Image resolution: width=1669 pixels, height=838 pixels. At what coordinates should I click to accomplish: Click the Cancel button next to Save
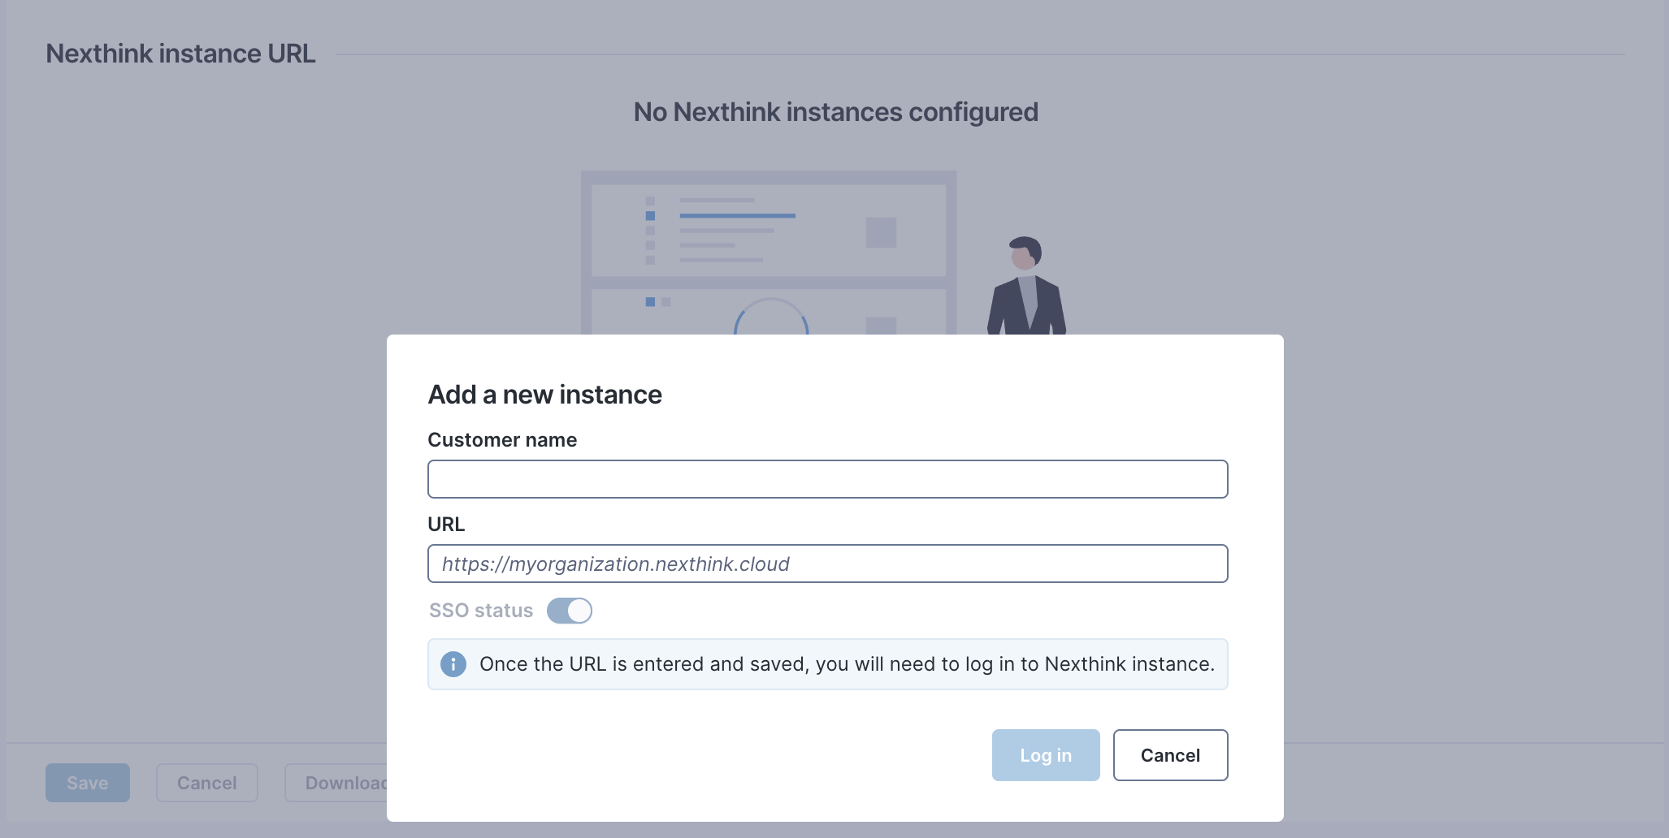point(207,783)
